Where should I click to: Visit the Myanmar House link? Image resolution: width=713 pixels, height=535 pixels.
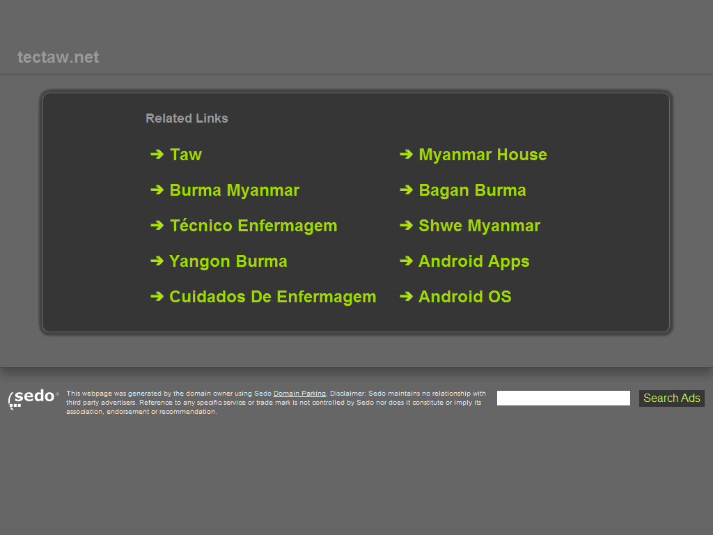point(483,155)
